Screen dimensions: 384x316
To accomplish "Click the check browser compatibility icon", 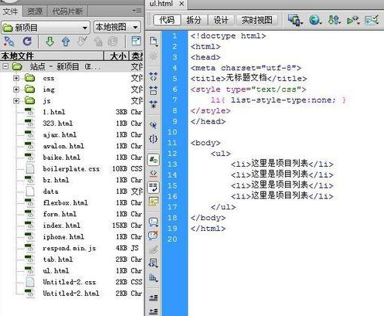I will [x=372, y=20].
